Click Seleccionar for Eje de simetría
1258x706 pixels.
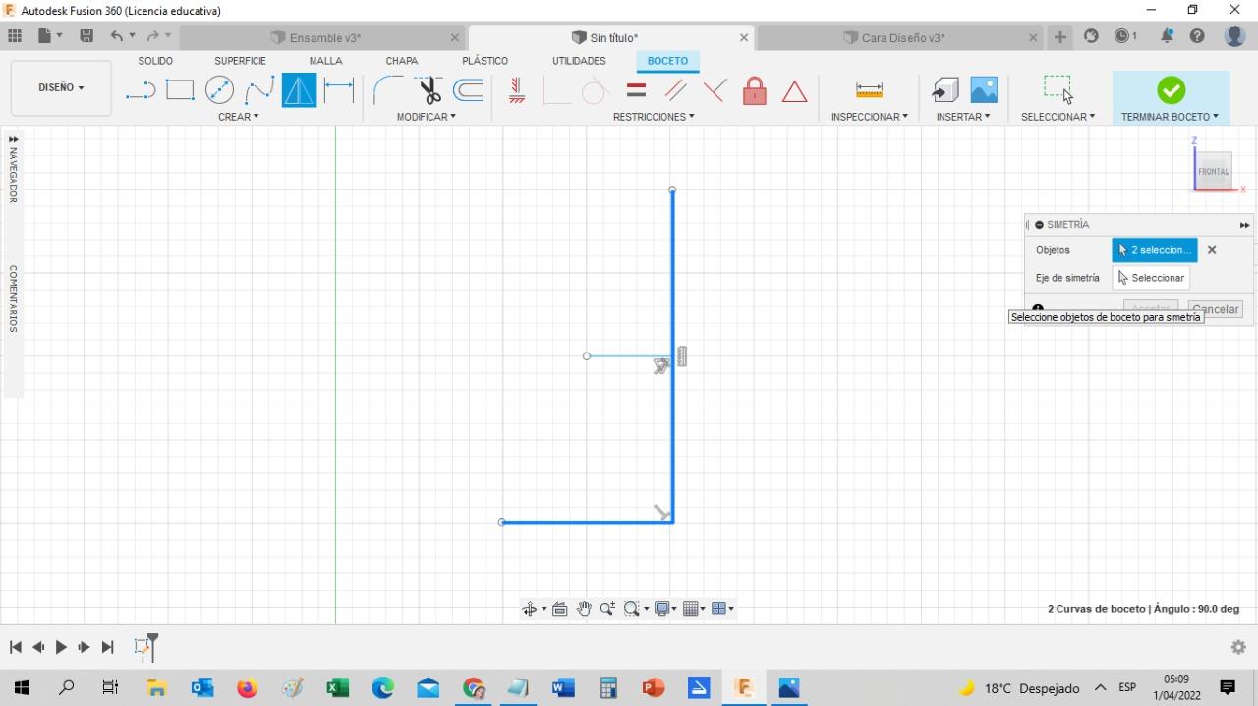point(1151,278)
